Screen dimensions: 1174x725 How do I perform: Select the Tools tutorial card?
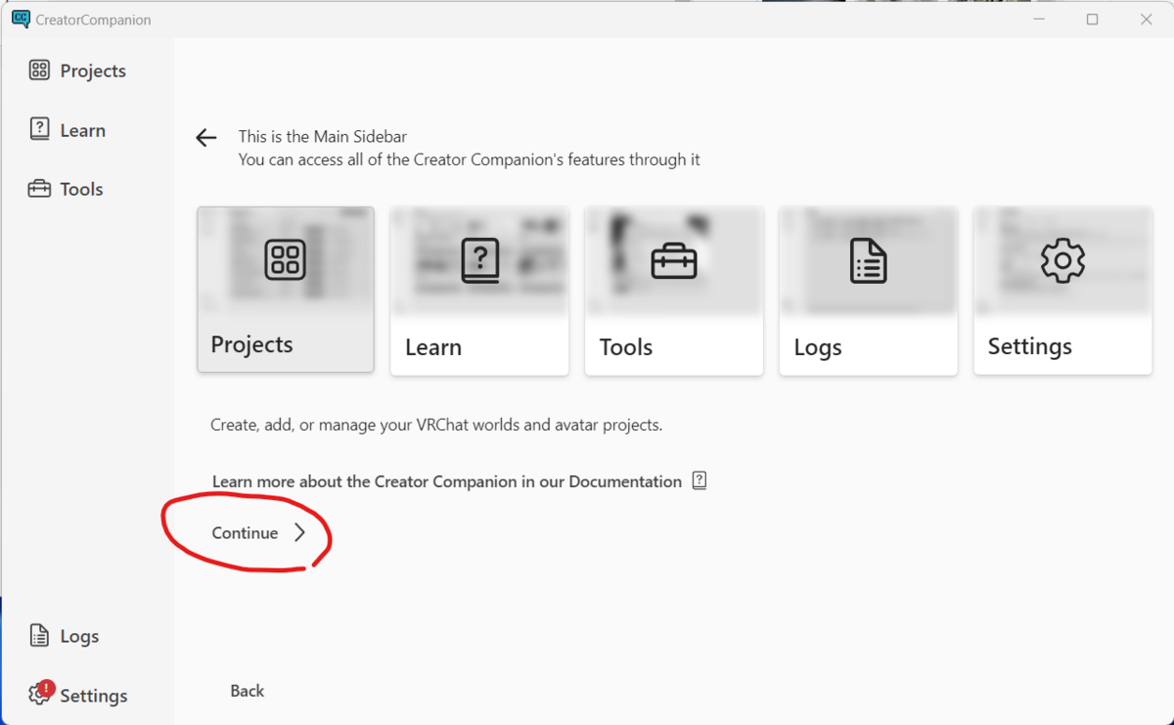(x=674, y=291)
